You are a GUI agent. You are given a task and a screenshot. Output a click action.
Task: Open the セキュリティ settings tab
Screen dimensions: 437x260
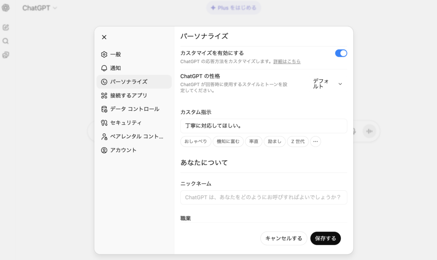tap(125, 123)
